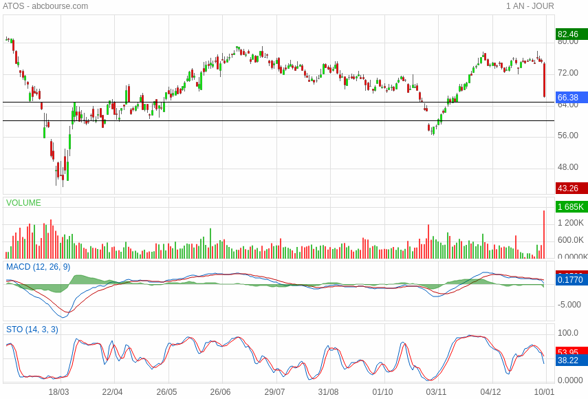Click the 72.00 price axis label
Screen dimensions: 588x399
(x=568, y=73)
